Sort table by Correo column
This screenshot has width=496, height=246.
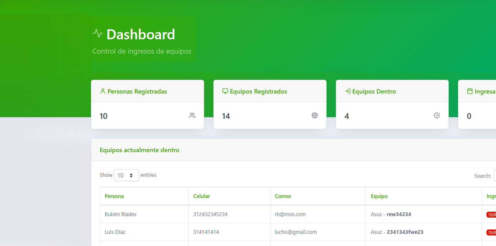pos(318,196)
